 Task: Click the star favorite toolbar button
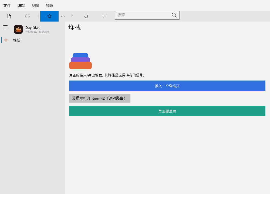(x=49, y=16)
